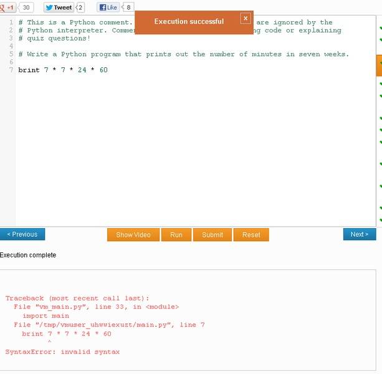Click the Twitter bird icon

click(x=49, y=7)
